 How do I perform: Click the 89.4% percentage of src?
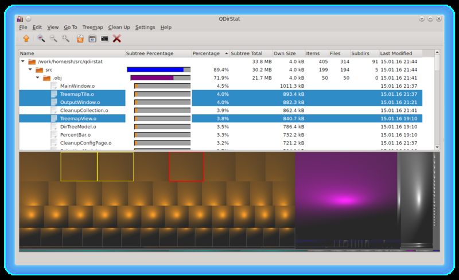tap(221, 69)
